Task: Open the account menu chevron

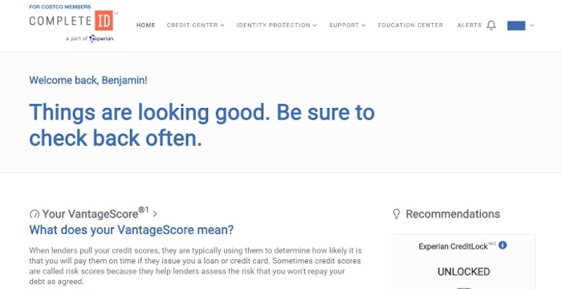Action: coord(531,26)
